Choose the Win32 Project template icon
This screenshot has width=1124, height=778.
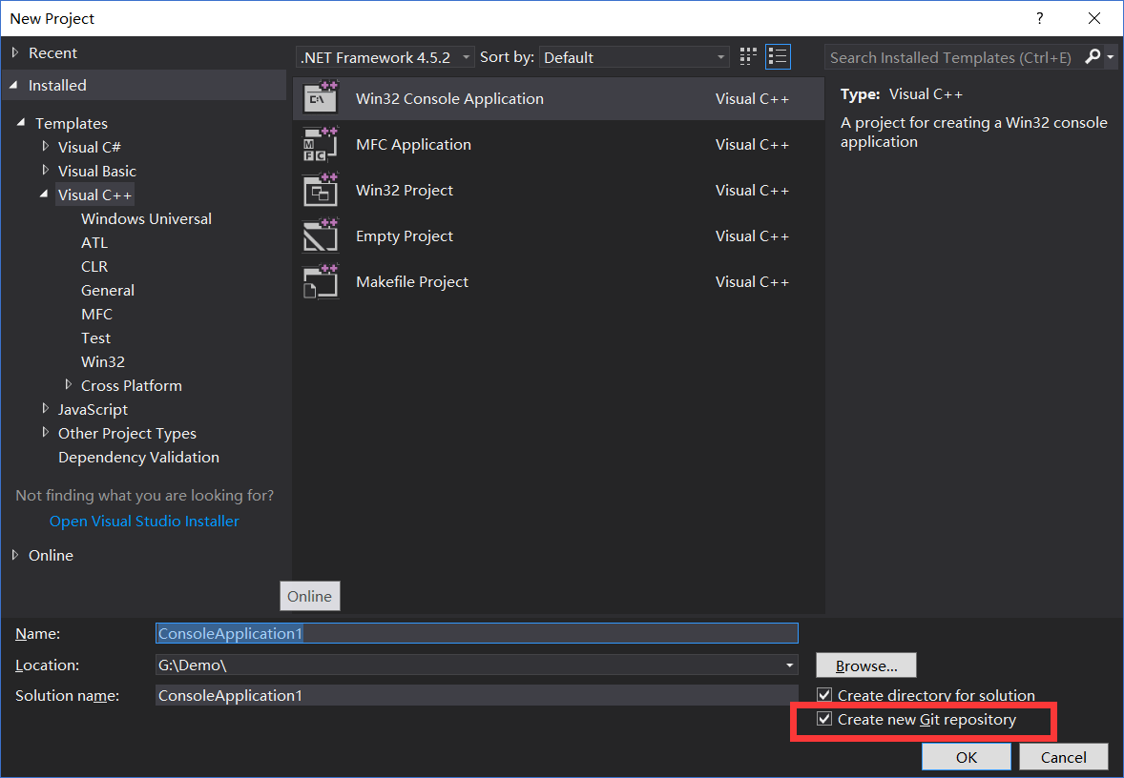[x=321, y=190]
